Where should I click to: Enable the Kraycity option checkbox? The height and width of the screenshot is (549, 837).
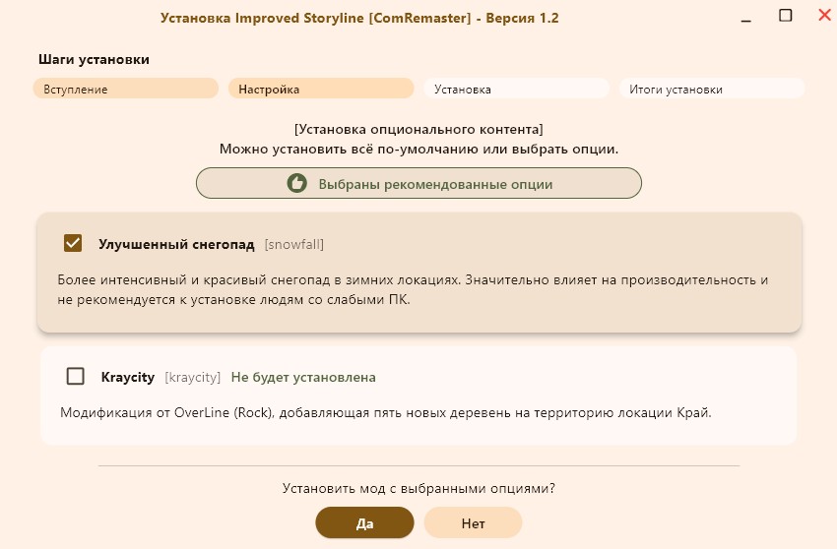click(x=75, y=376)
